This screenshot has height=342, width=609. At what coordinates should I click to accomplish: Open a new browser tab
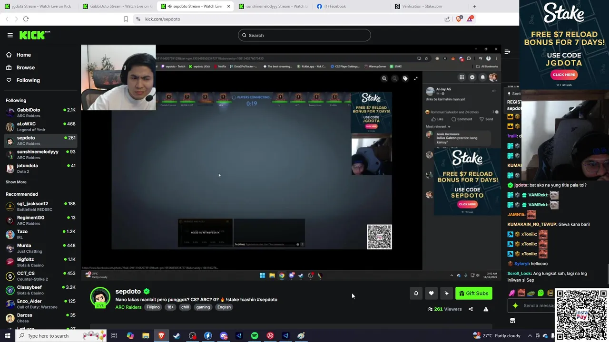pyautogui.click(x=474, y=6)
